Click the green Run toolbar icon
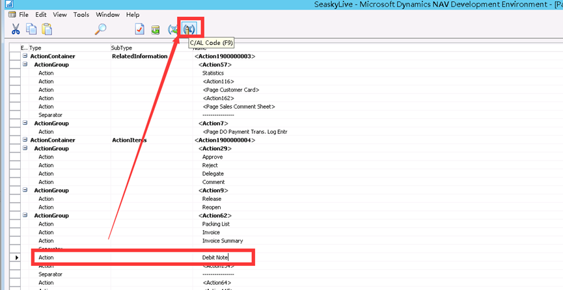 (x=156, y=29)
